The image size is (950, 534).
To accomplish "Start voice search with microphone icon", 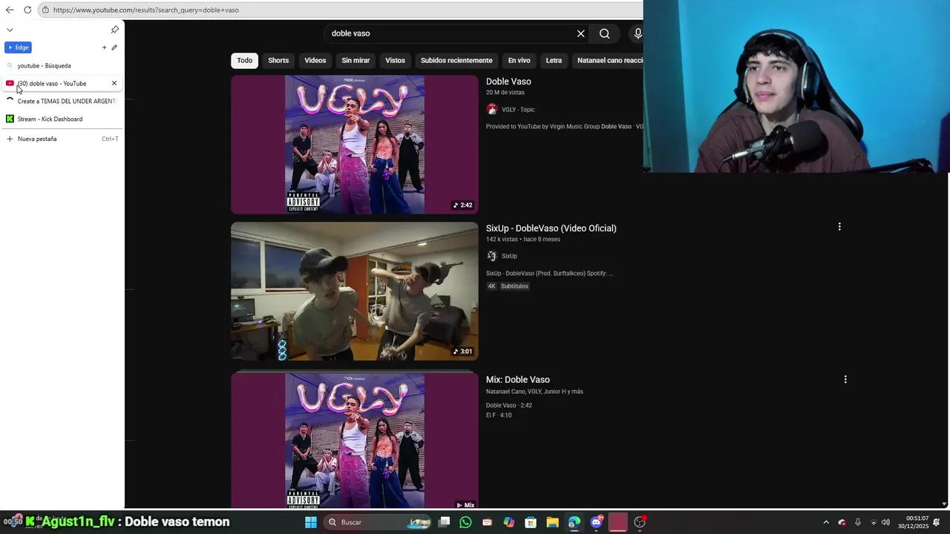I will coord(637,33).
